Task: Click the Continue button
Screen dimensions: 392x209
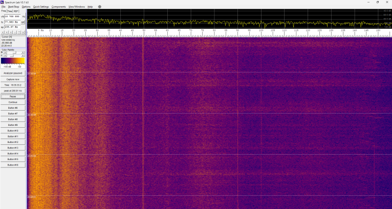Action: 13,102
